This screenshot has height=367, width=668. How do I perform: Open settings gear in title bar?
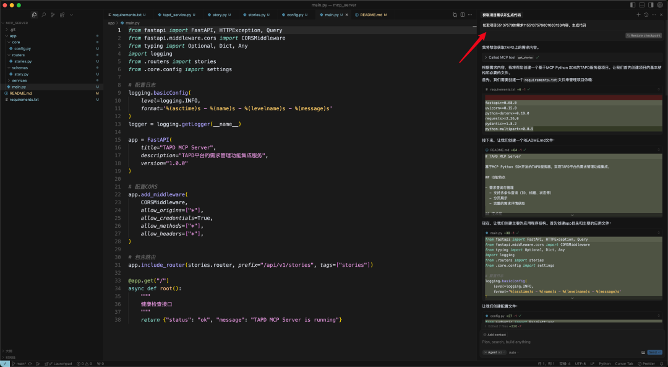(660, 5)
